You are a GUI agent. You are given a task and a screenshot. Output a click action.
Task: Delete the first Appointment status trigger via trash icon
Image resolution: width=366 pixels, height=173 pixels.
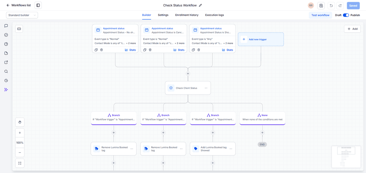click(102, 50)
